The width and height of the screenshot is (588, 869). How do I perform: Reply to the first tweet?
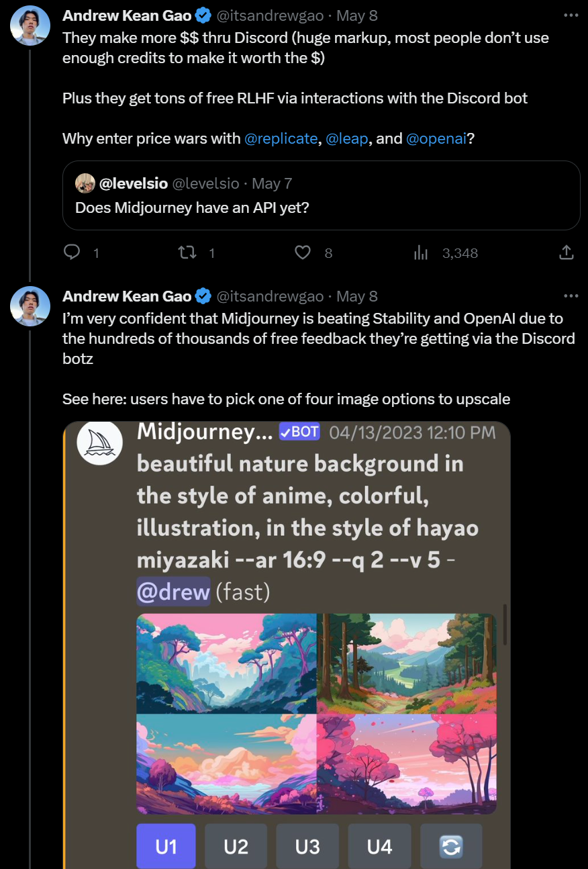[73, 252]
